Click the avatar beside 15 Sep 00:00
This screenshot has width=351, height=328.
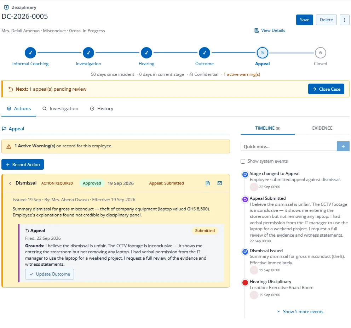pos(254,295)
